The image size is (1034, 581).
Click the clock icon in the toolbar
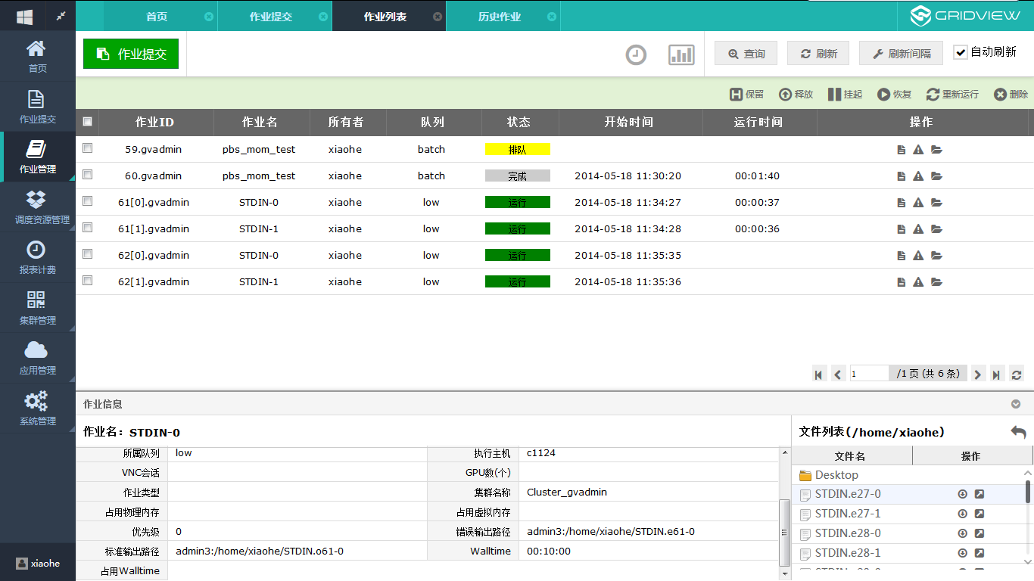pyautogui.click(x=636, y=54)
